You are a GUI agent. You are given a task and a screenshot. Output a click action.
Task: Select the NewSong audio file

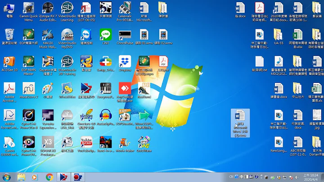point(279,144)
